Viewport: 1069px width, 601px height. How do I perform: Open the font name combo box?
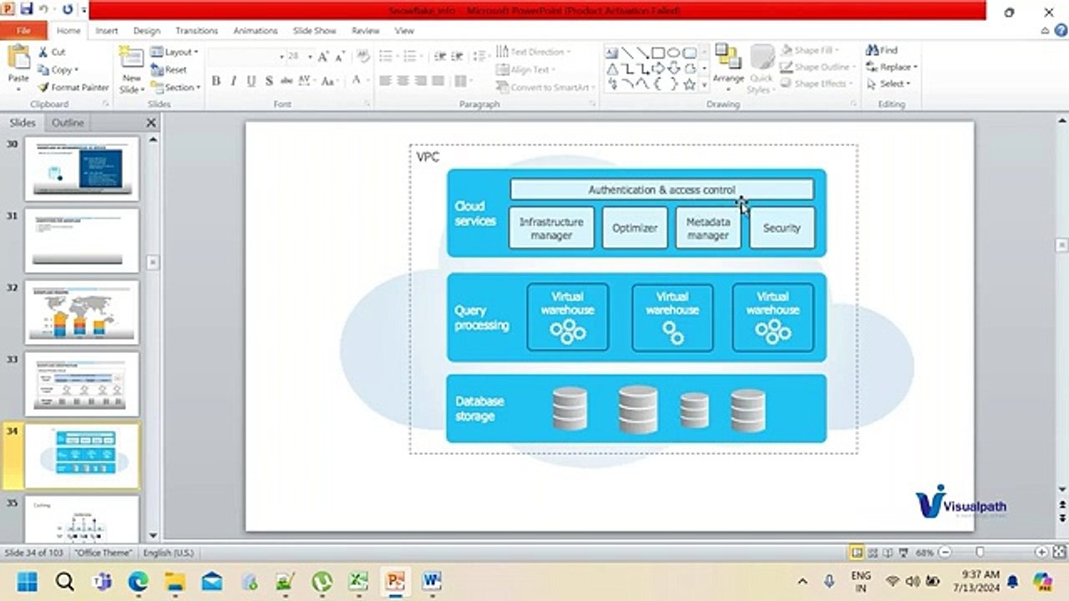pyautogui.click(x=246, y=57)
